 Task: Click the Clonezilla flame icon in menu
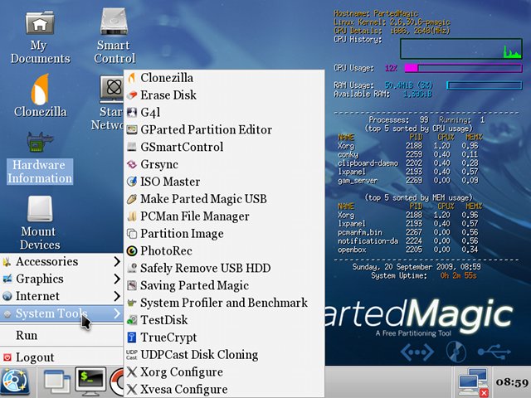[x=132, y=78]
